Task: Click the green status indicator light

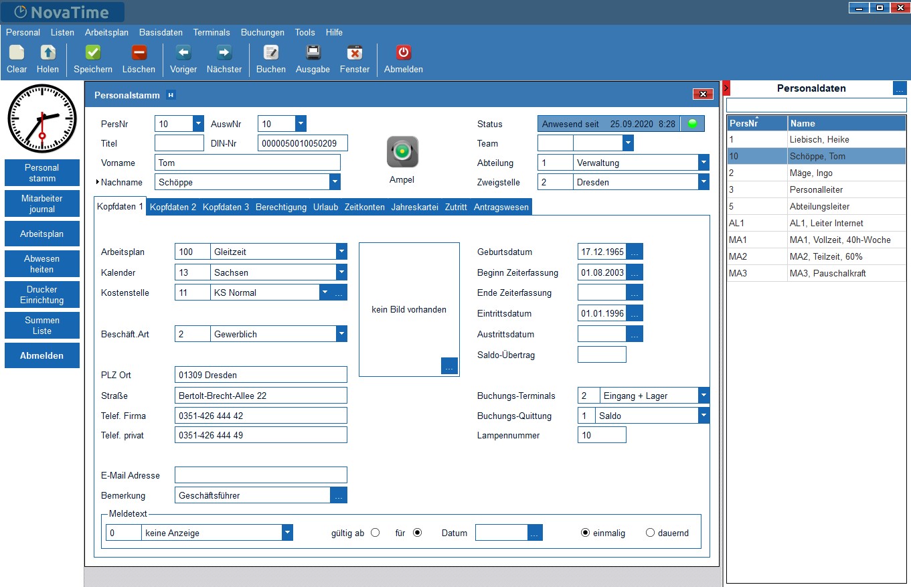Action: [x=692, y=124]
